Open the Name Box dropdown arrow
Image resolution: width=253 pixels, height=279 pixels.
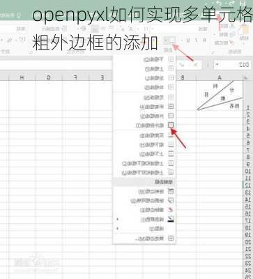[217, 65]
